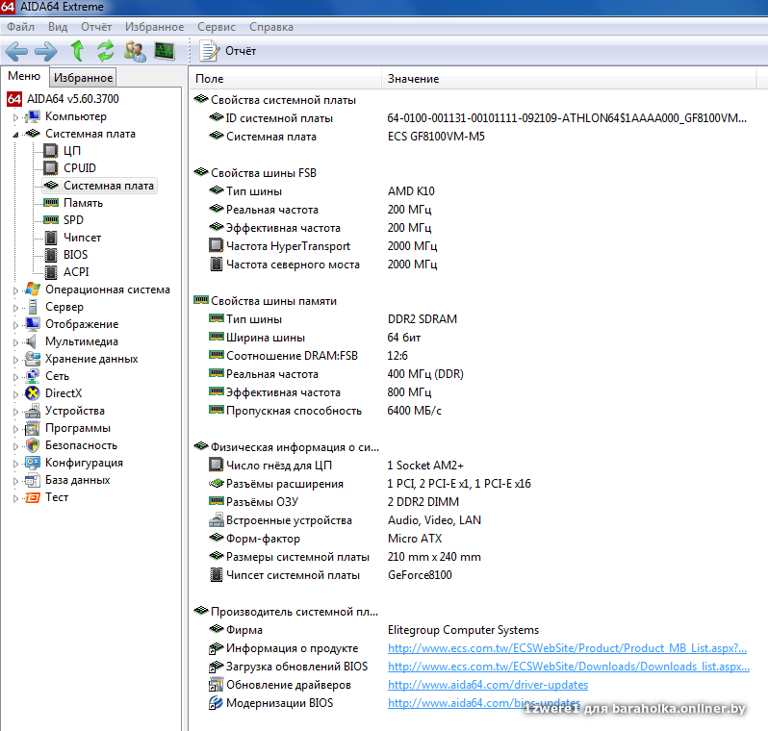Click the Сервер tower icon
This screenshot has height=731, width=768.
(33, 307)
